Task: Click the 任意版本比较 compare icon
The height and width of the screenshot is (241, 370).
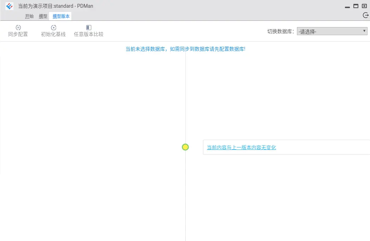Action: pos(89,27)
